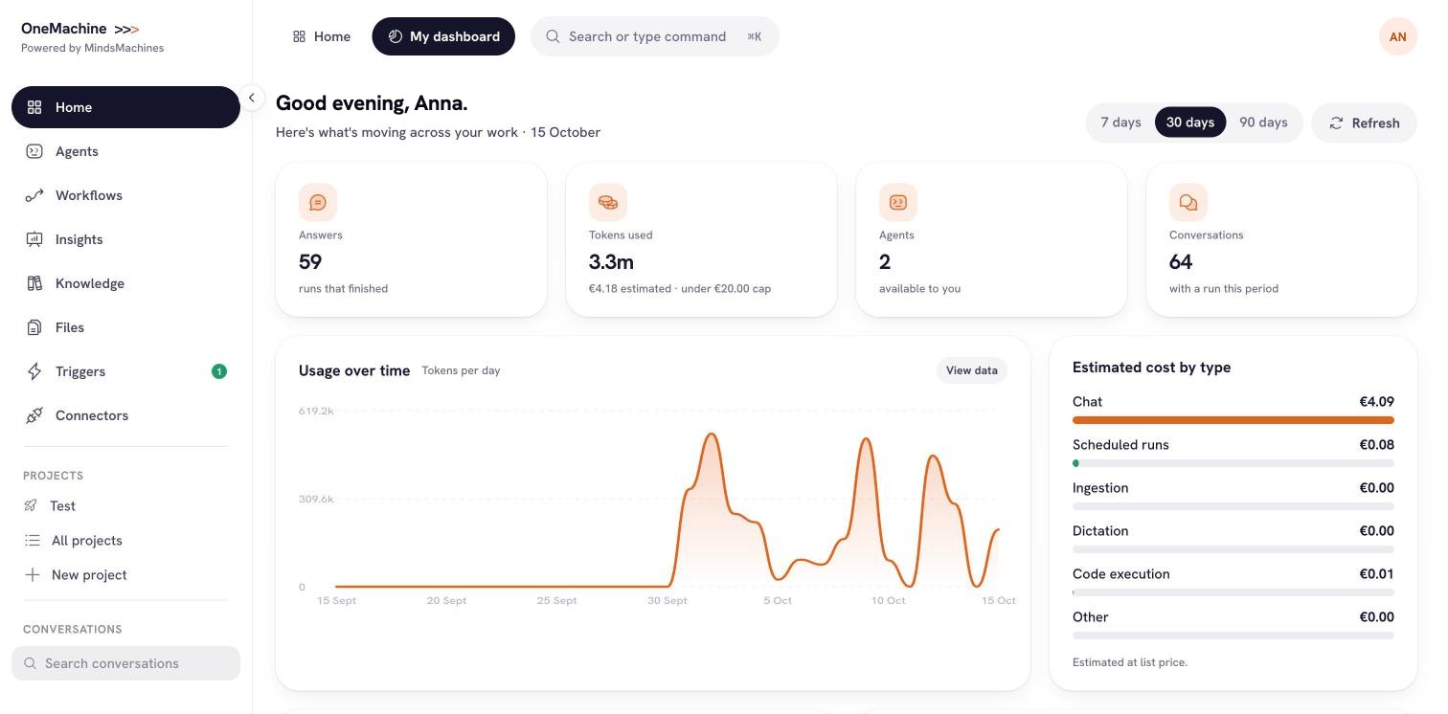This screenshot has width=1448, height=714.
Task: Click the Answers card chat icon
Action: (318, 203)
